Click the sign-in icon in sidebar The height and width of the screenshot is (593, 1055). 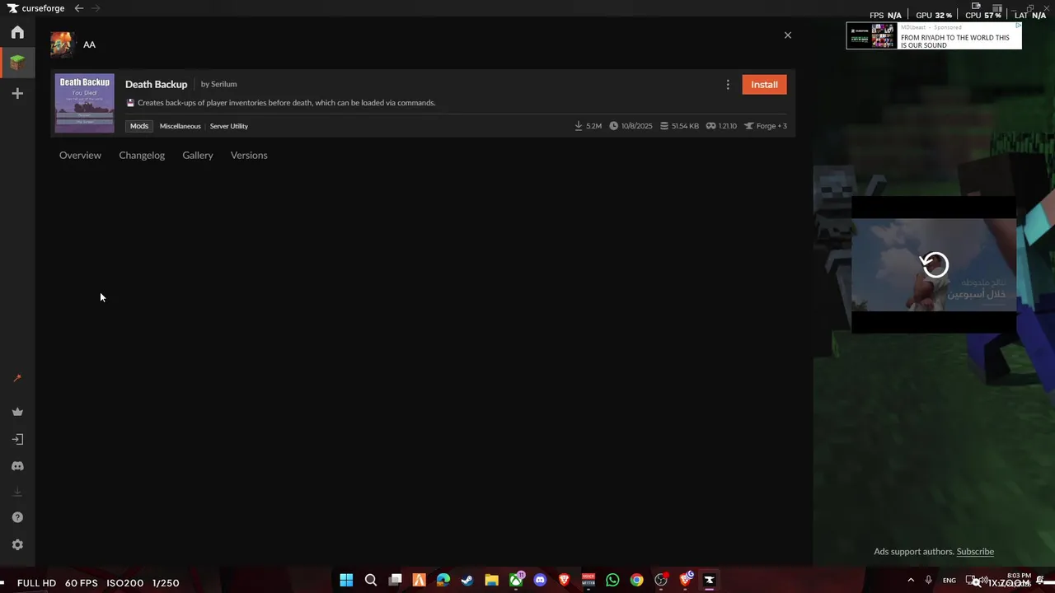click(x=17, y=440)
